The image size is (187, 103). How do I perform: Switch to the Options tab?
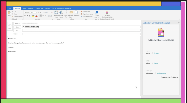31,9
